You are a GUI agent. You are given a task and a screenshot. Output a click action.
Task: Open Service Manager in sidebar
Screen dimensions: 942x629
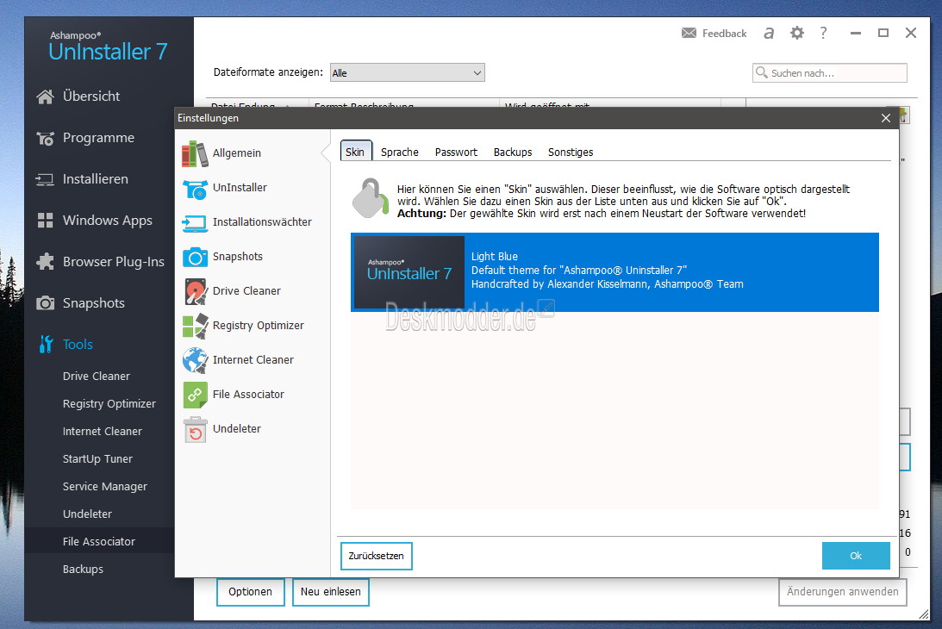[104, 487]
